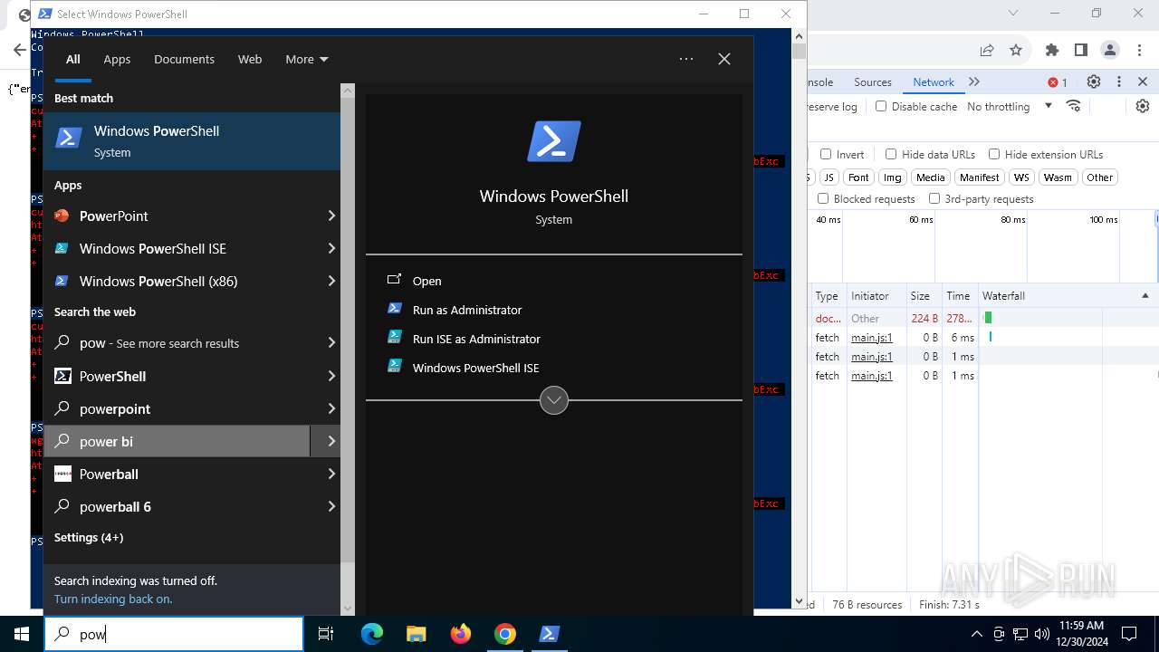Image resolution: width=1159 pixels, height=652 pixels.
Task: Expand 'powerball 6' suggestion chevron
Action: pyautogui.click(x=331, y=506)
